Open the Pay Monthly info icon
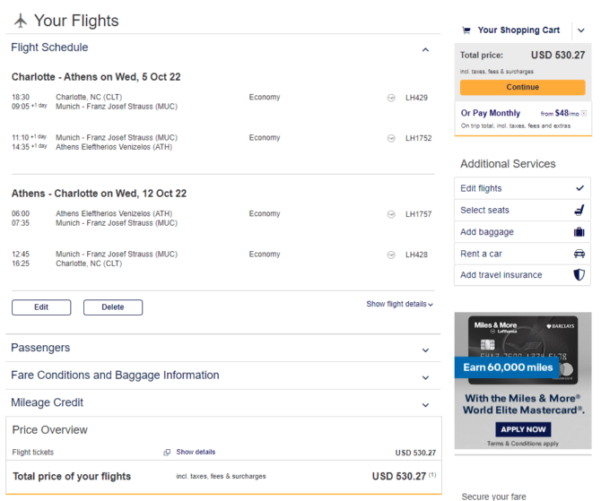 point(584,113)
